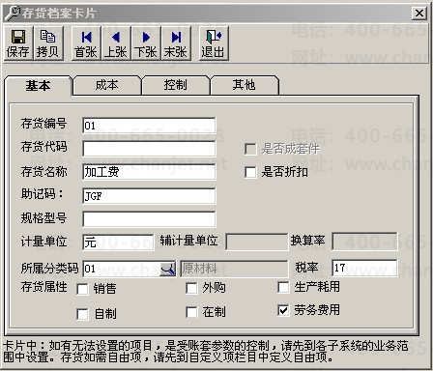The width and height of the screenshot is (433, 371).
Task: Click the 规格型号 label text
Action: click(44, 218)
